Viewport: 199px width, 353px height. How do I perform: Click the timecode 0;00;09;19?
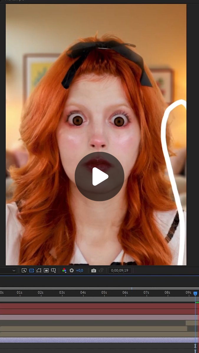point(120,270)
